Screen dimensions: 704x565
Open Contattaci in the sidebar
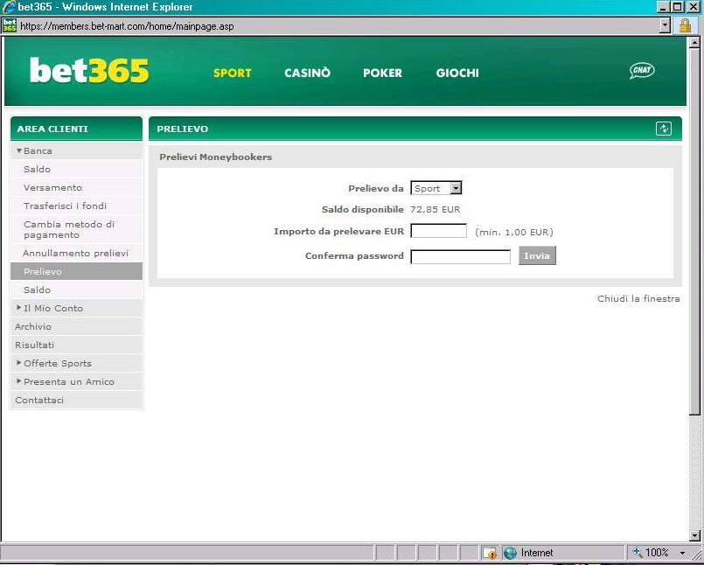click(76, 401)
